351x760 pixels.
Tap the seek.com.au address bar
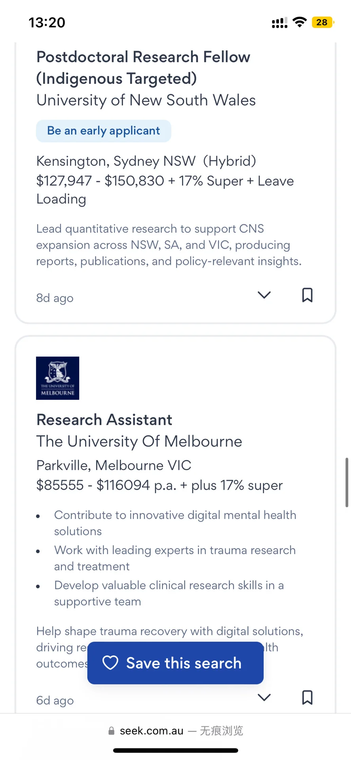(x=175, y=731)
